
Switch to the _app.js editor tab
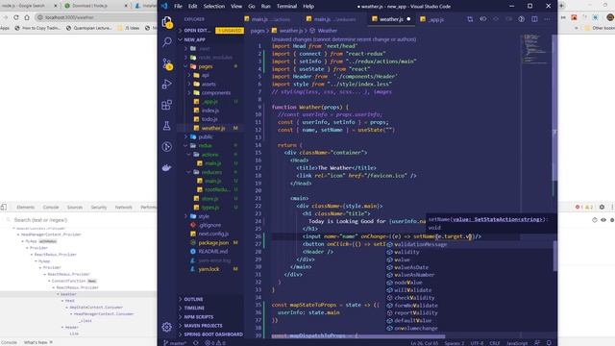pos(431,19)
